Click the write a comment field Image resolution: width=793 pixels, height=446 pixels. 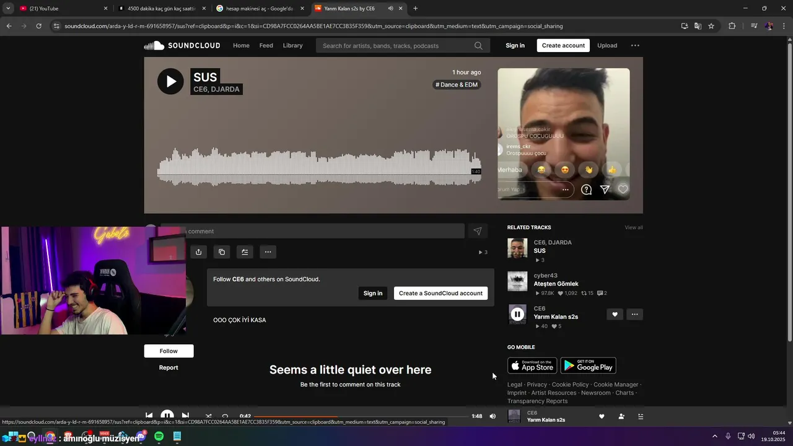[x=312, y=231]
